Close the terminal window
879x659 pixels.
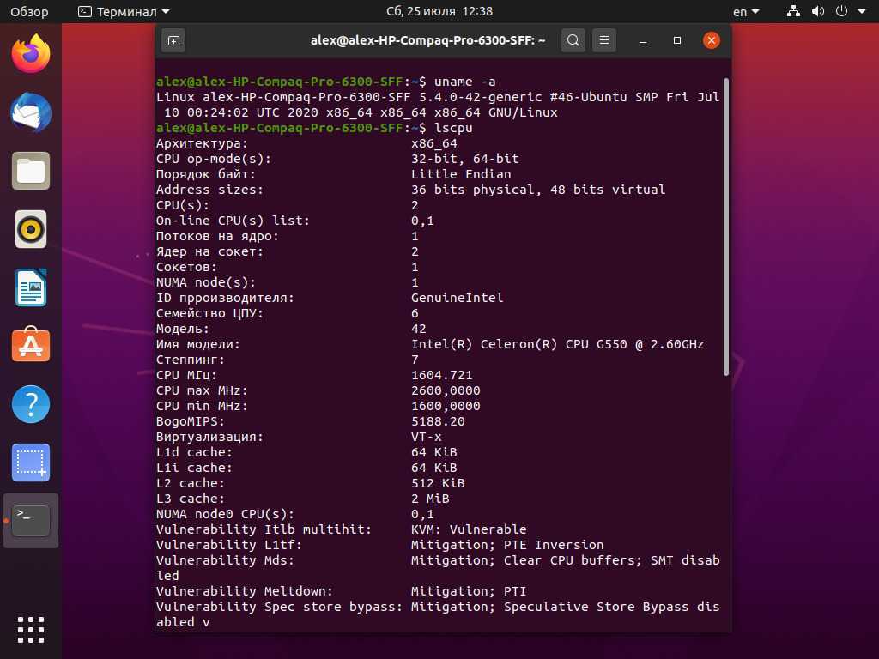(x=712, y=40)
